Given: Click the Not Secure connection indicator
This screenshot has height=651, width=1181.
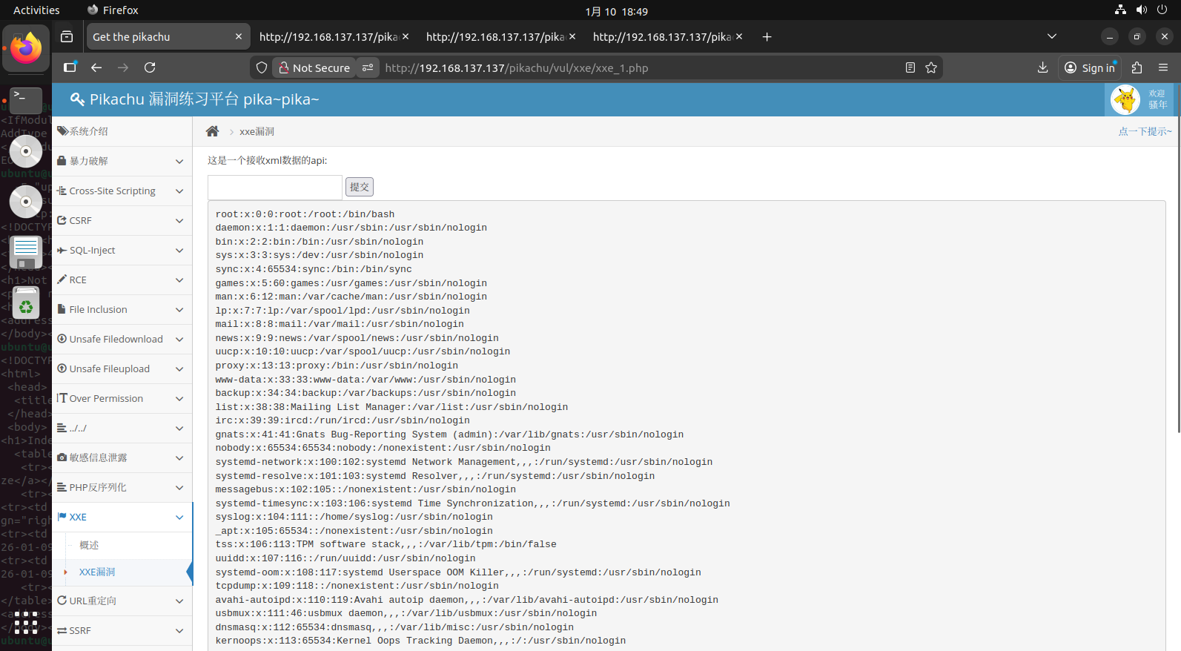Looking at the screenshot, I should (x=314, y=67).
